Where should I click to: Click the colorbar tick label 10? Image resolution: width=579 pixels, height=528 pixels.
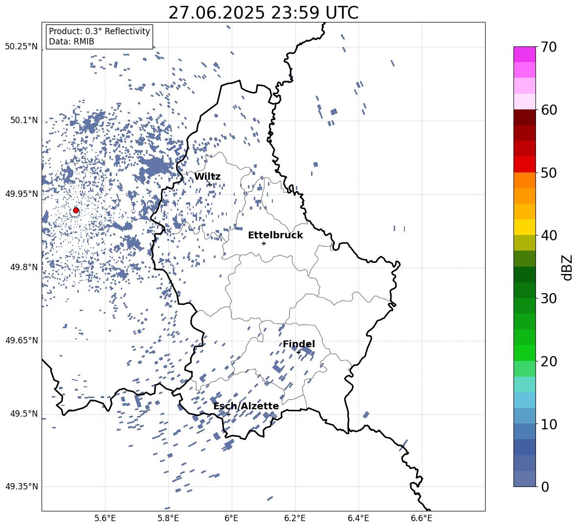click(x=549, y=424)
